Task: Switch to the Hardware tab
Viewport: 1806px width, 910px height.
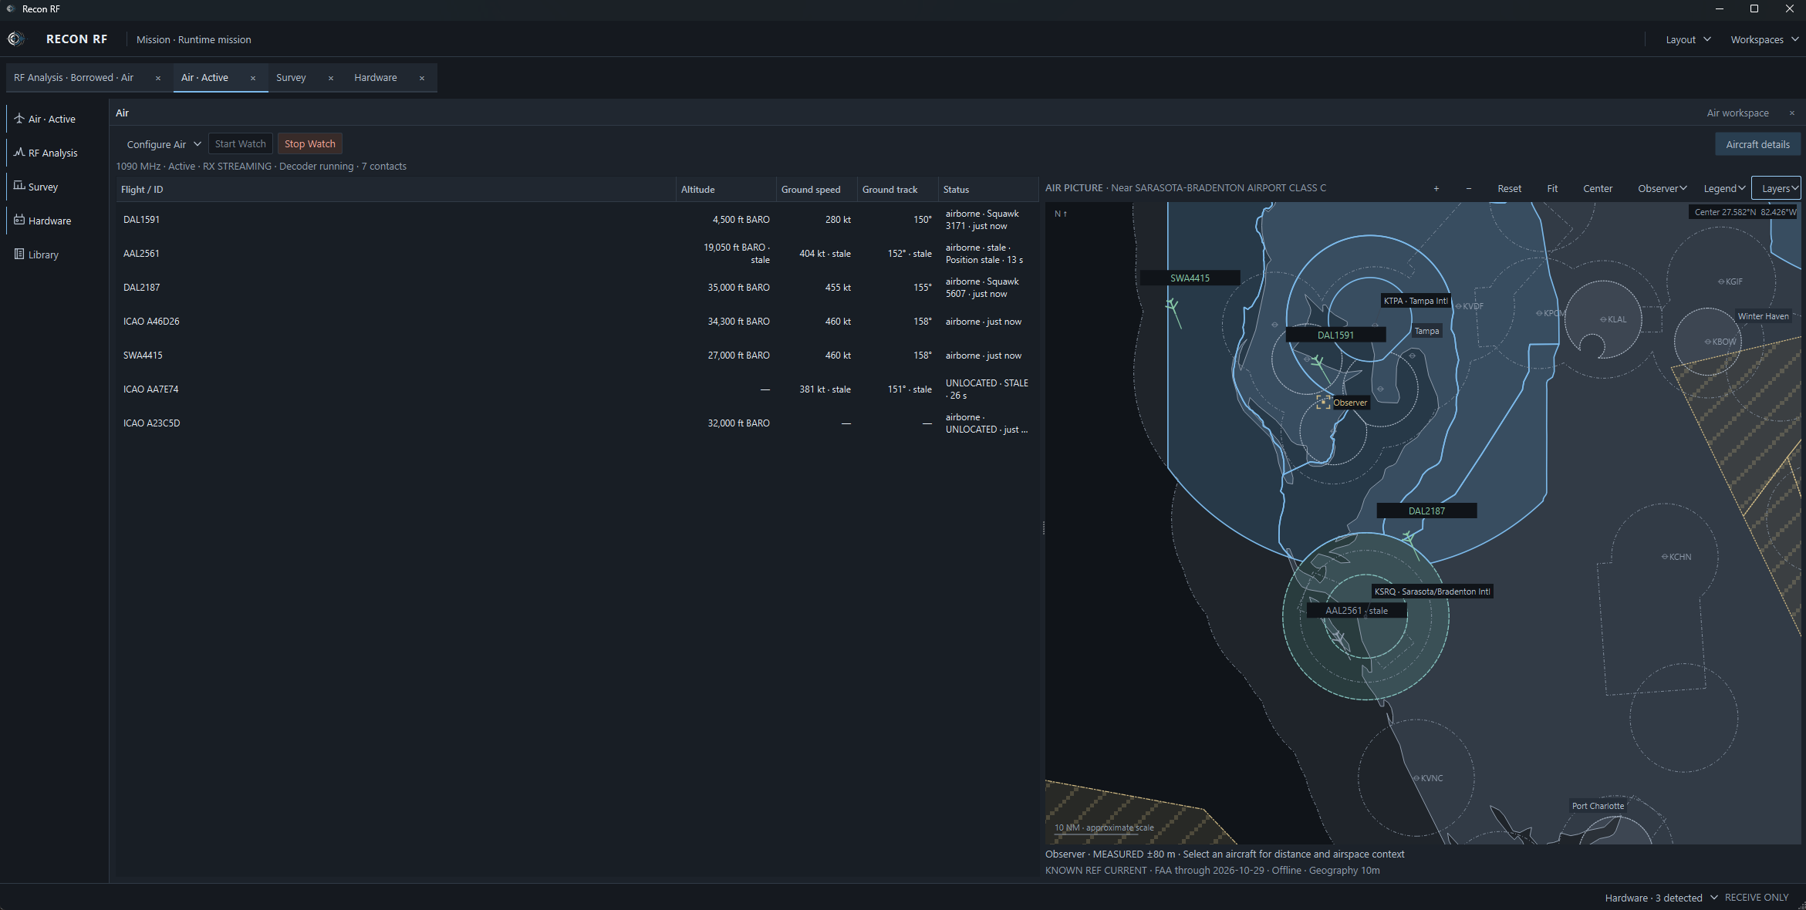Action: click(x=376, y=78)
